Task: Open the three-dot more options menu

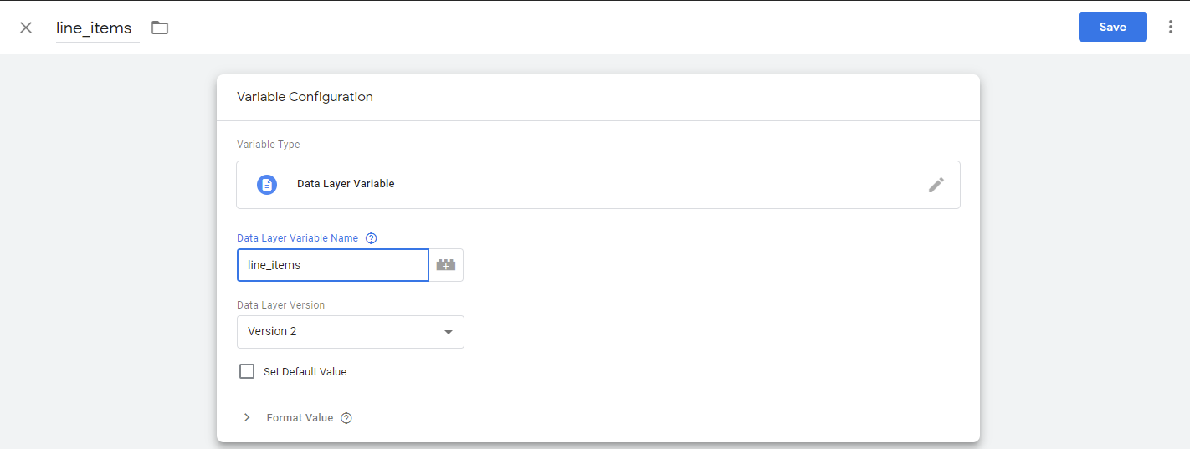Action: [x=1170, y=27]
